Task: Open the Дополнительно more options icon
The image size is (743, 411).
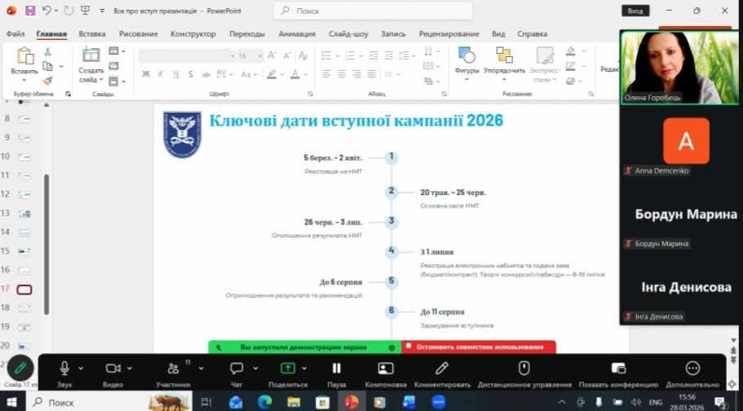Action: pos(692,368)
